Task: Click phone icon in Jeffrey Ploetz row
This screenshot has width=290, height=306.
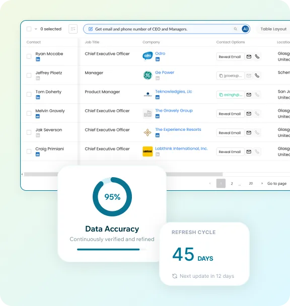Action: (x=257, y=75)
